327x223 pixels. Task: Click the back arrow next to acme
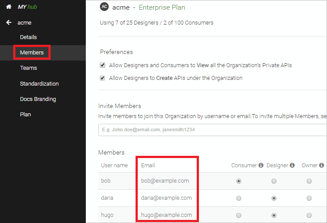(9, 22)
